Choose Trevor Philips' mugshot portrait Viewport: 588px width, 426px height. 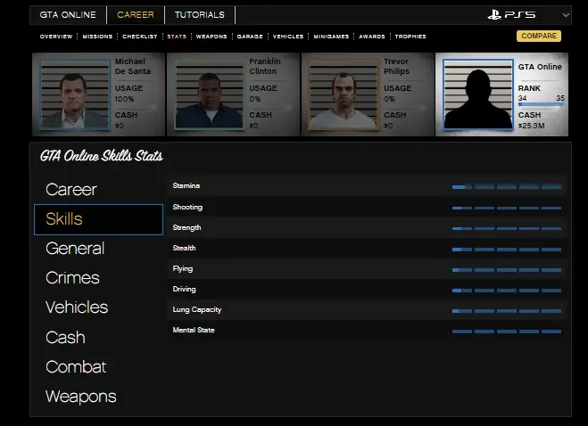[x=343, y=94]
